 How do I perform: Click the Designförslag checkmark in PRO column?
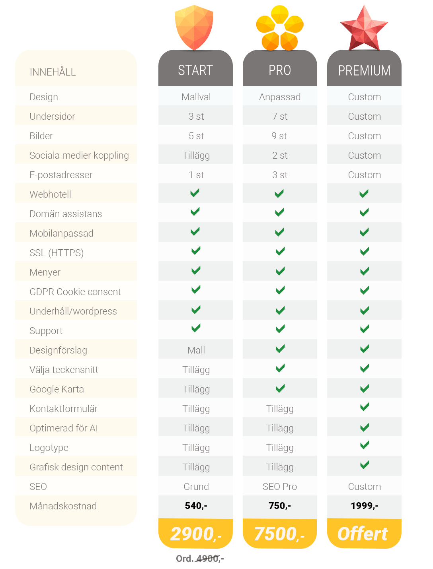pyautogui.click(x=280, y=349)
